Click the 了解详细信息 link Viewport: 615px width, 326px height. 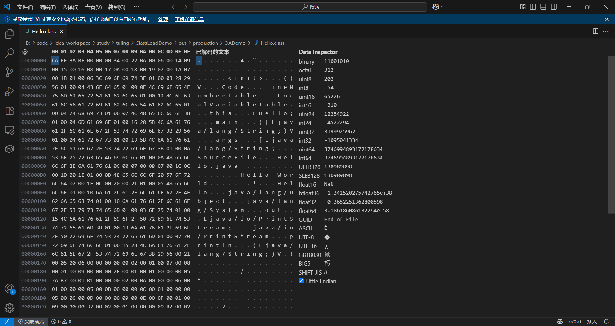coord(189,19)
